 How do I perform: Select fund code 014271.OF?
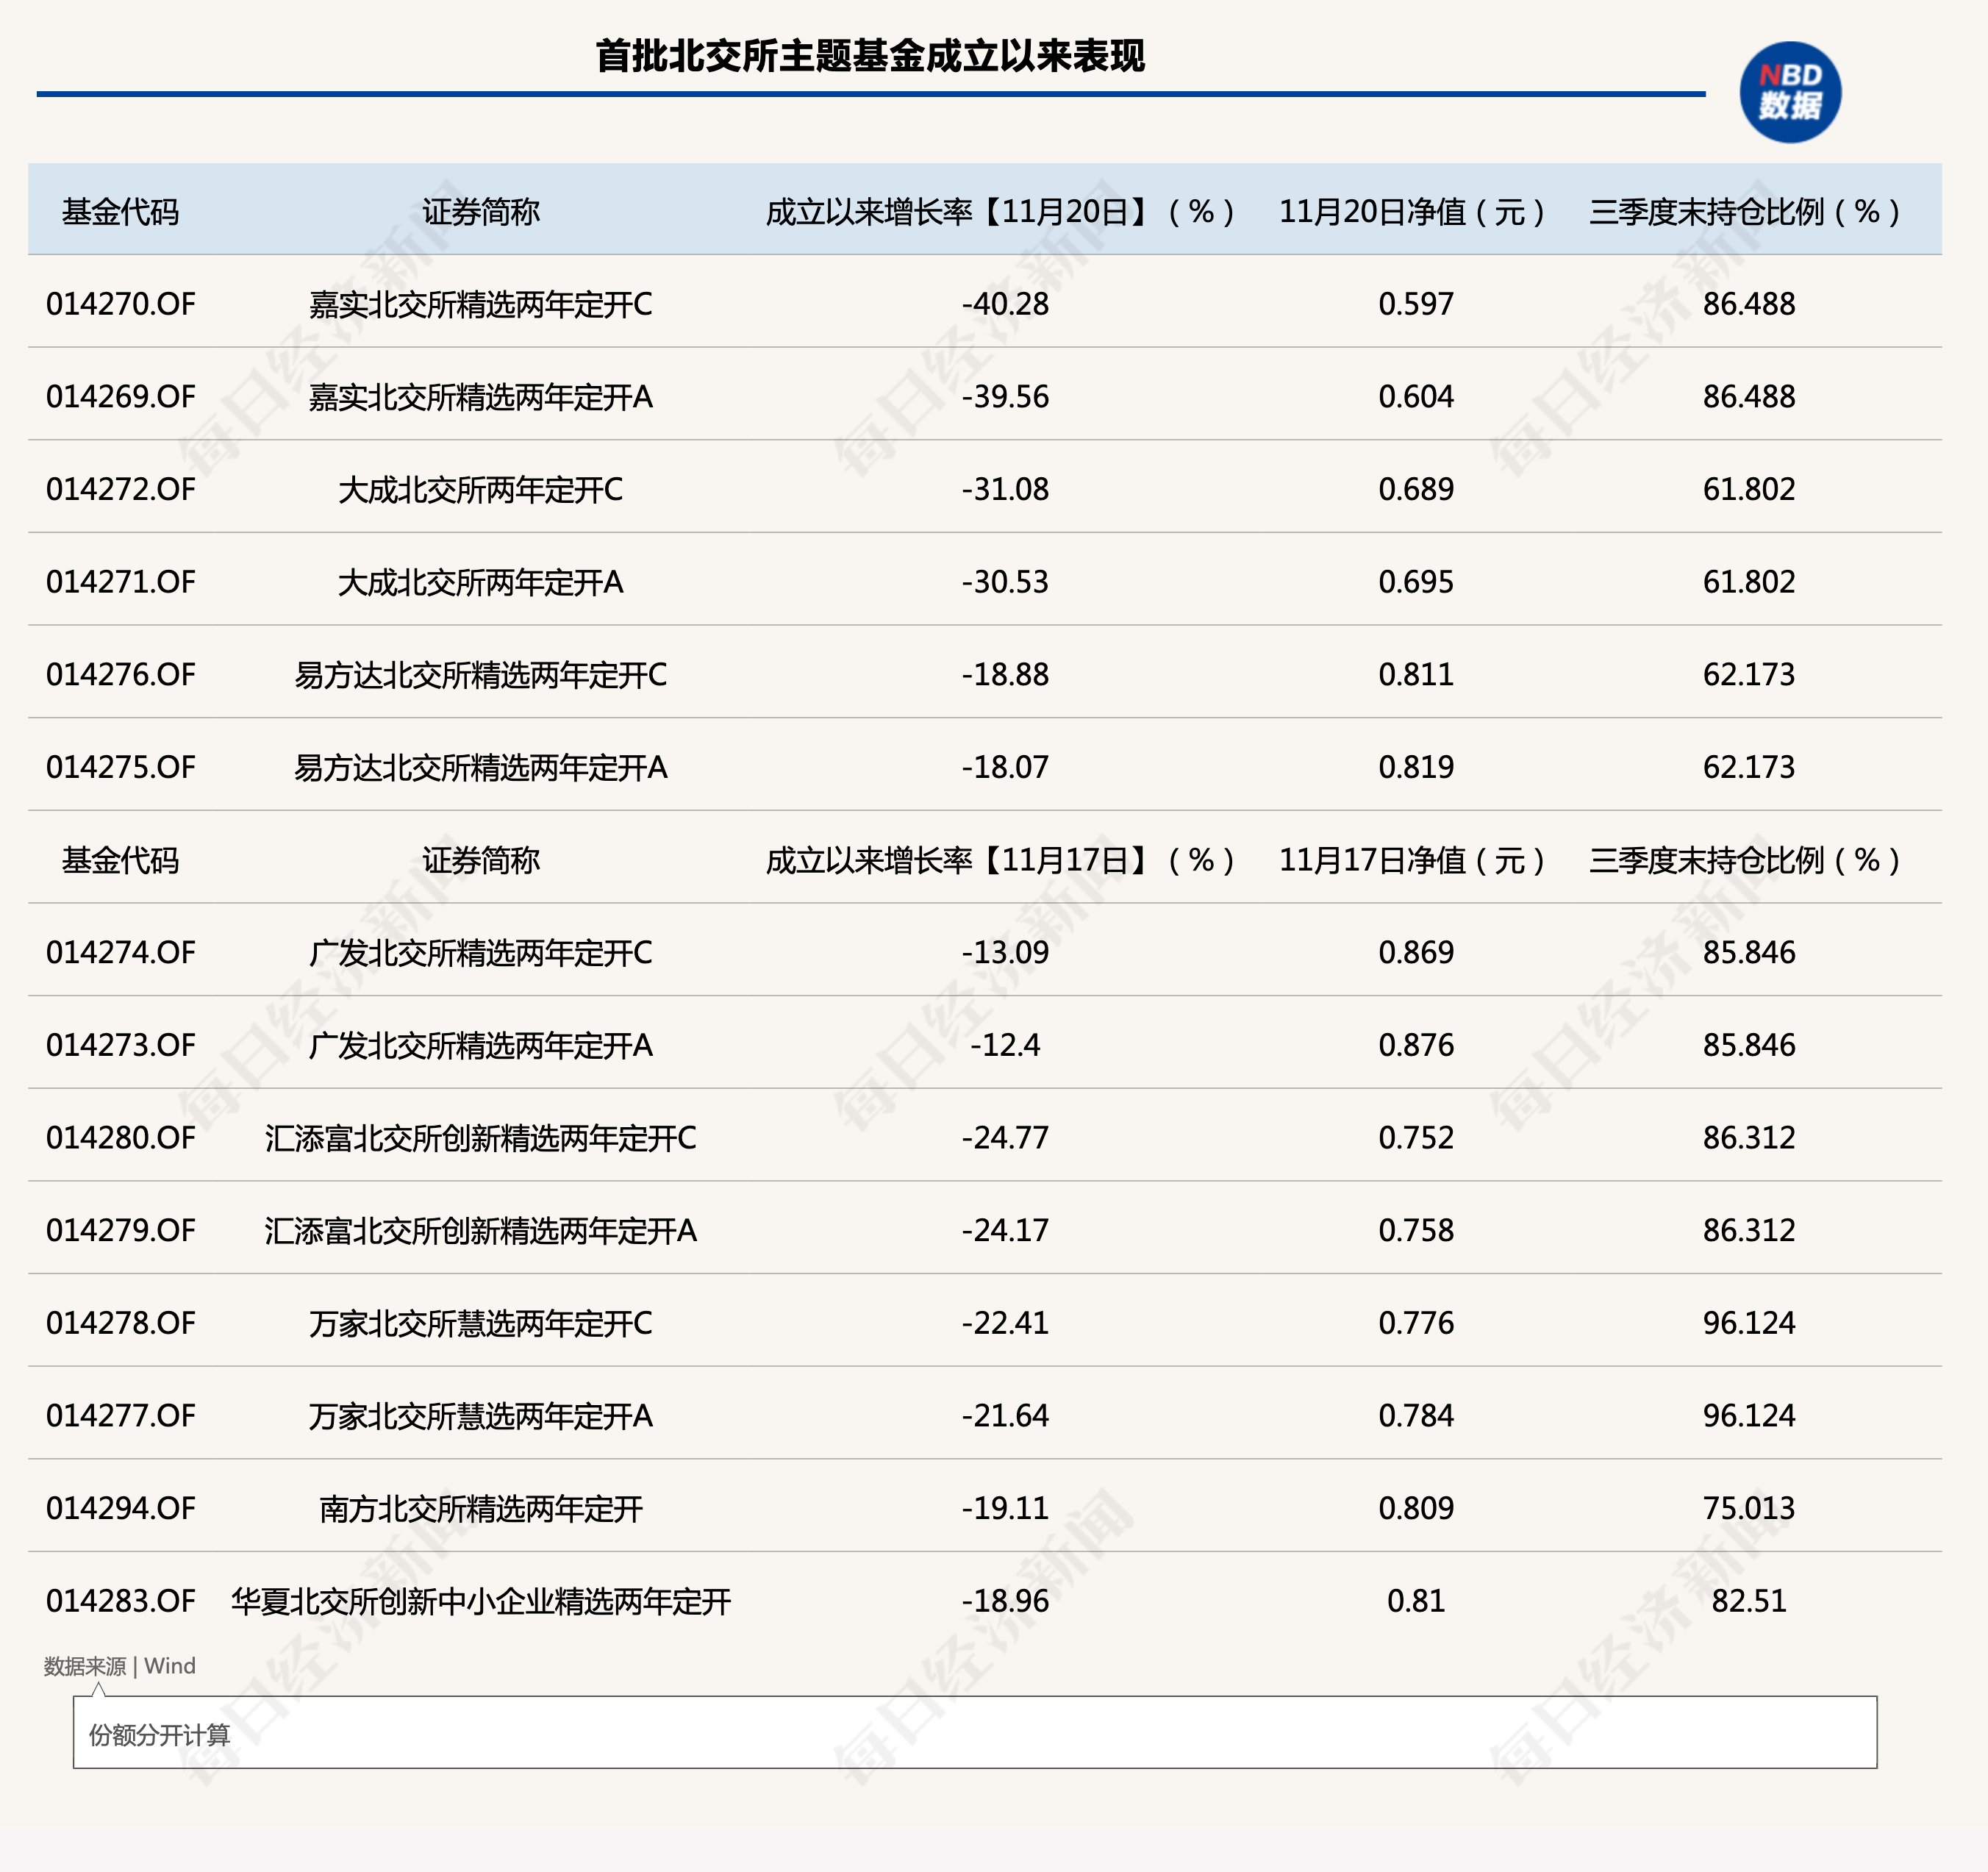coord(121,582)
